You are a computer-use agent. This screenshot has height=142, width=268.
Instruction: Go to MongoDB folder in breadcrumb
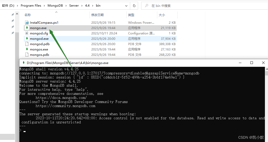click(55, 6)
